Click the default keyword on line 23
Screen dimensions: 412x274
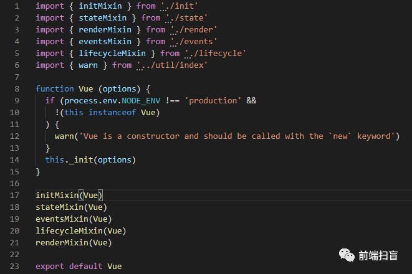point(86,266)
